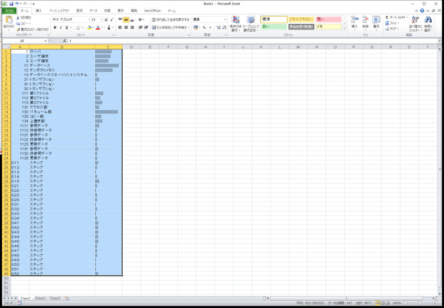444x308 pixels.
Task: Apply the 良い (Good) cell style
Action: tap(274, 26)
